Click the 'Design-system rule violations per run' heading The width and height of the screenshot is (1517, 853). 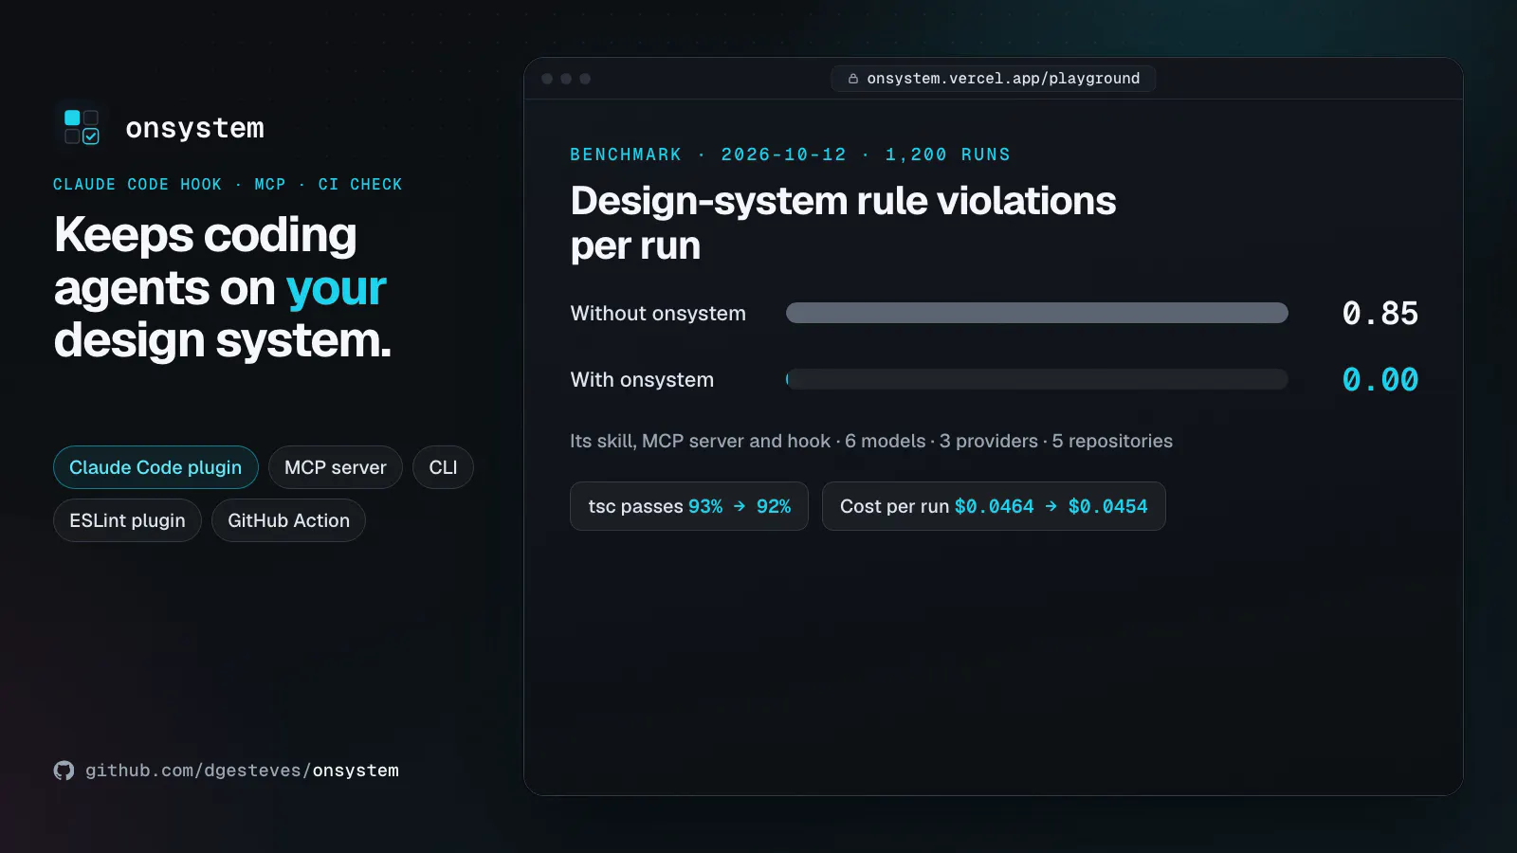pyautogui.click(x=843, y=223)
